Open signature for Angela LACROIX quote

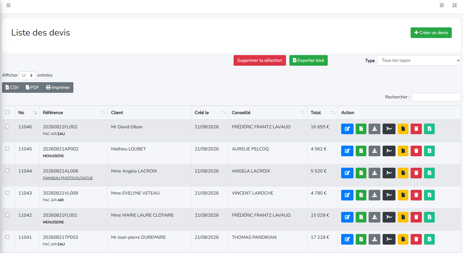(x=389, y=173)
